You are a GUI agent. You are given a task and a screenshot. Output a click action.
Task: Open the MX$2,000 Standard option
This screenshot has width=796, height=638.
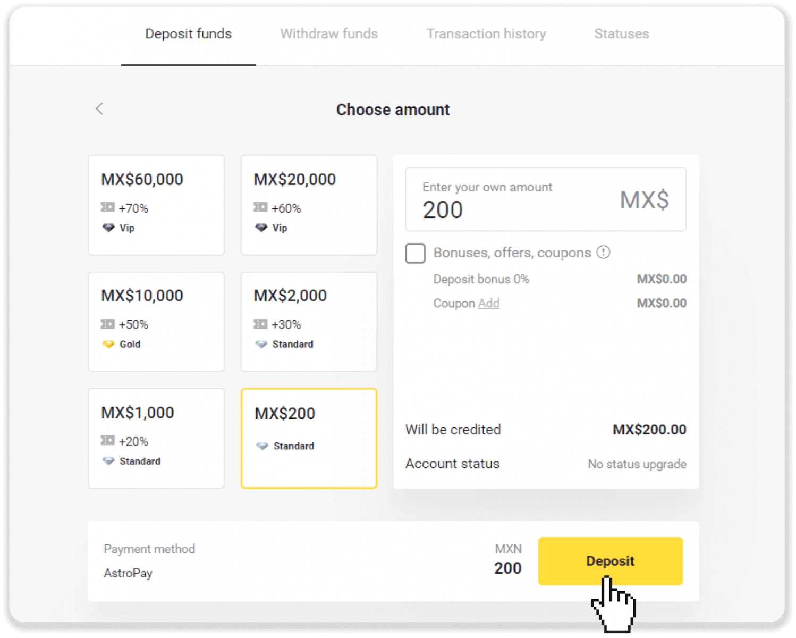tap(309, 321)
